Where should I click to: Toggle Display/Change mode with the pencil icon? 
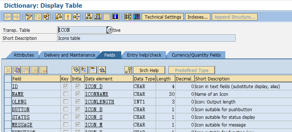29,17
